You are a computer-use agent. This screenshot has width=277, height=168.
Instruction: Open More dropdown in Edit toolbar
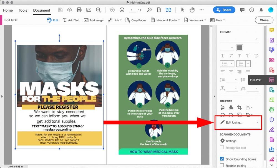point(218,20)
